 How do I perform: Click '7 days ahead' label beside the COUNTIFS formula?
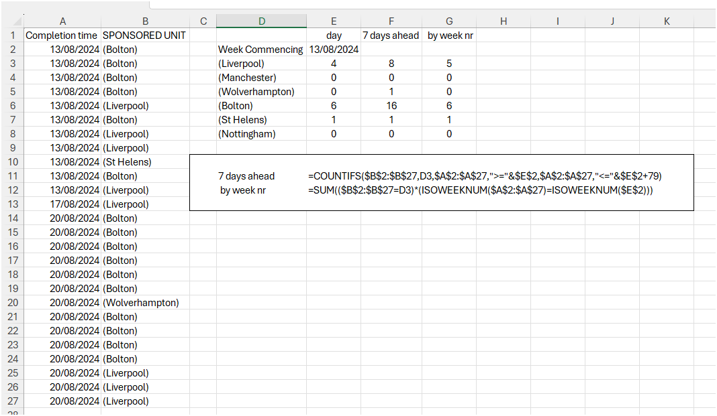point(246,176)
